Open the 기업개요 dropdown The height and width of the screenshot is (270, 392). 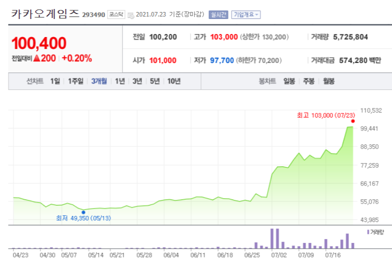(x=246, y=15)
